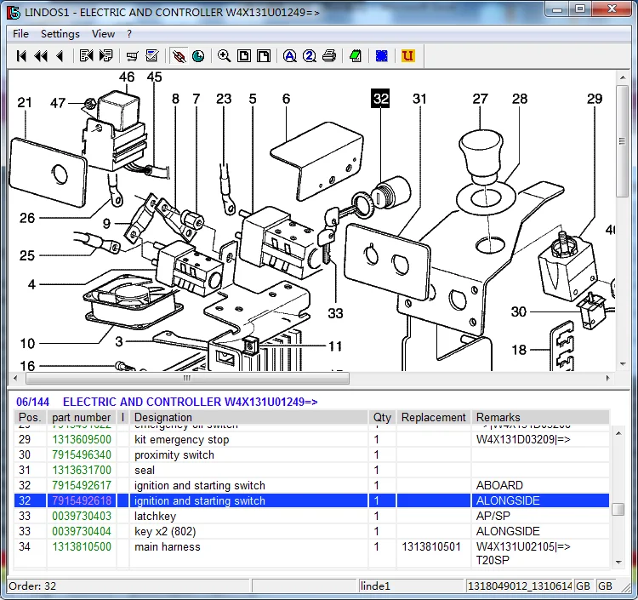Click the green book icon
Image resolution: width=638 pixels, height=600 pixels.
pos(355,56)
